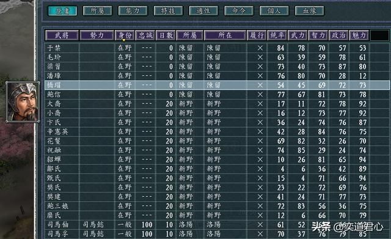Click 司馬懿 faction cell in 司馬伷 row

[x=93, y=225]
